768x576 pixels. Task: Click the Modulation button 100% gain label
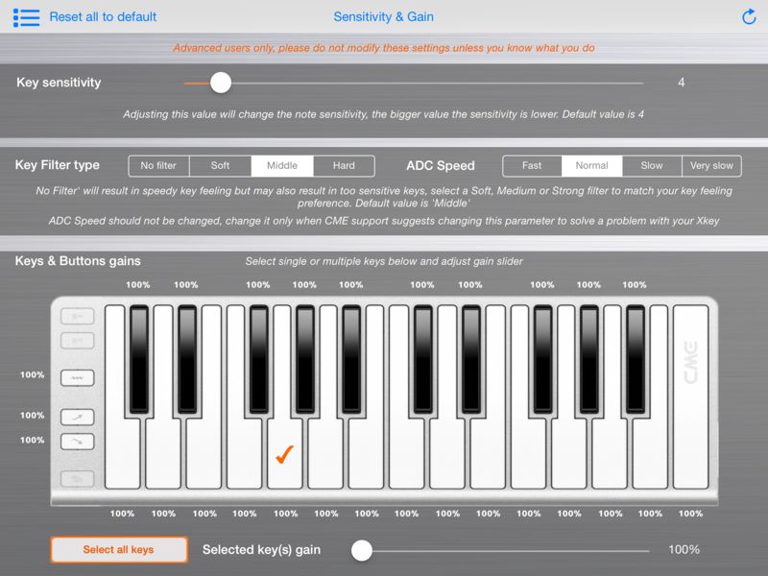point(33,375)
